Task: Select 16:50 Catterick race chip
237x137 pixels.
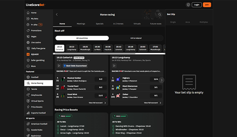Action: coord(143,48)
